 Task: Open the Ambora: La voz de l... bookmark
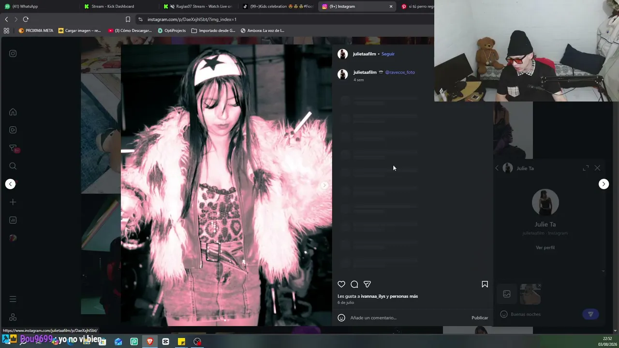[x=262, y=30]
